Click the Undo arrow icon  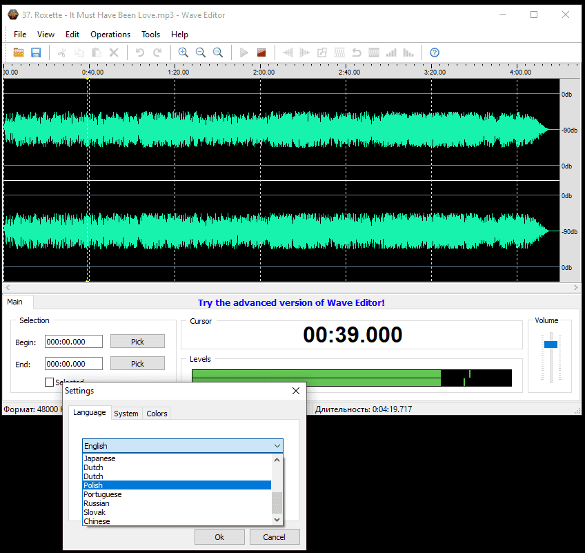click(140, 52)
